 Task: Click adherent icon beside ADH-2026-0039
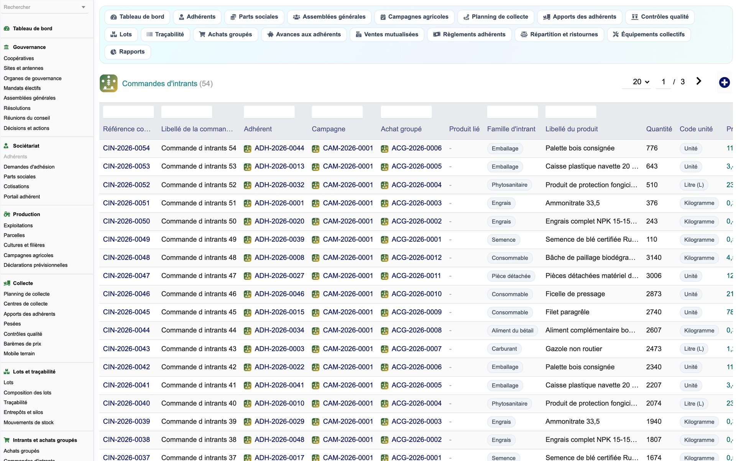pos(248,240)
